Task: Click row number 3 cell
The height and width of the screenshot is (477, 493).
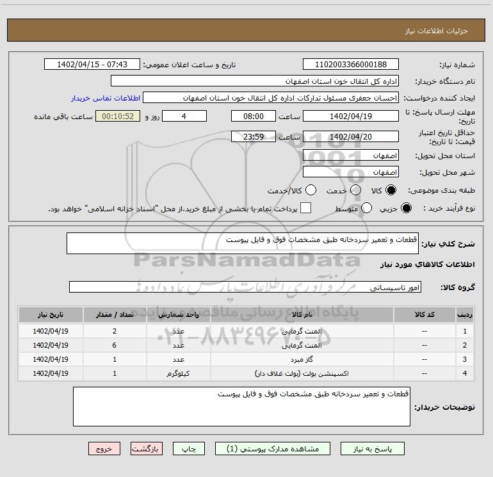Action: pos(465,359)
